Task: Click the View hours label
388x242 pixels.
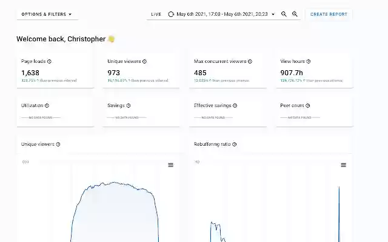Action: tap(292, 61)
